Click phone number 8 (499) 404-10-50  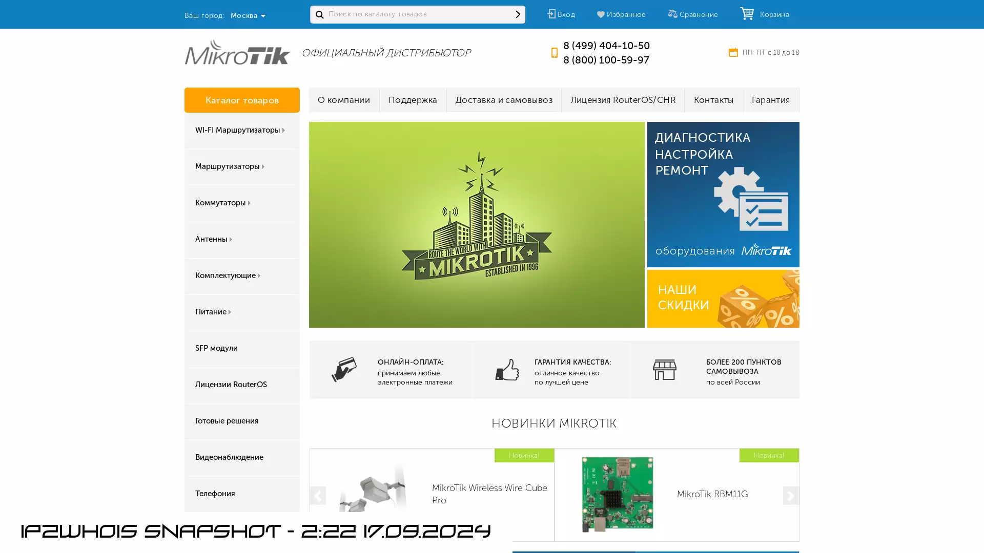pos(606,46)
